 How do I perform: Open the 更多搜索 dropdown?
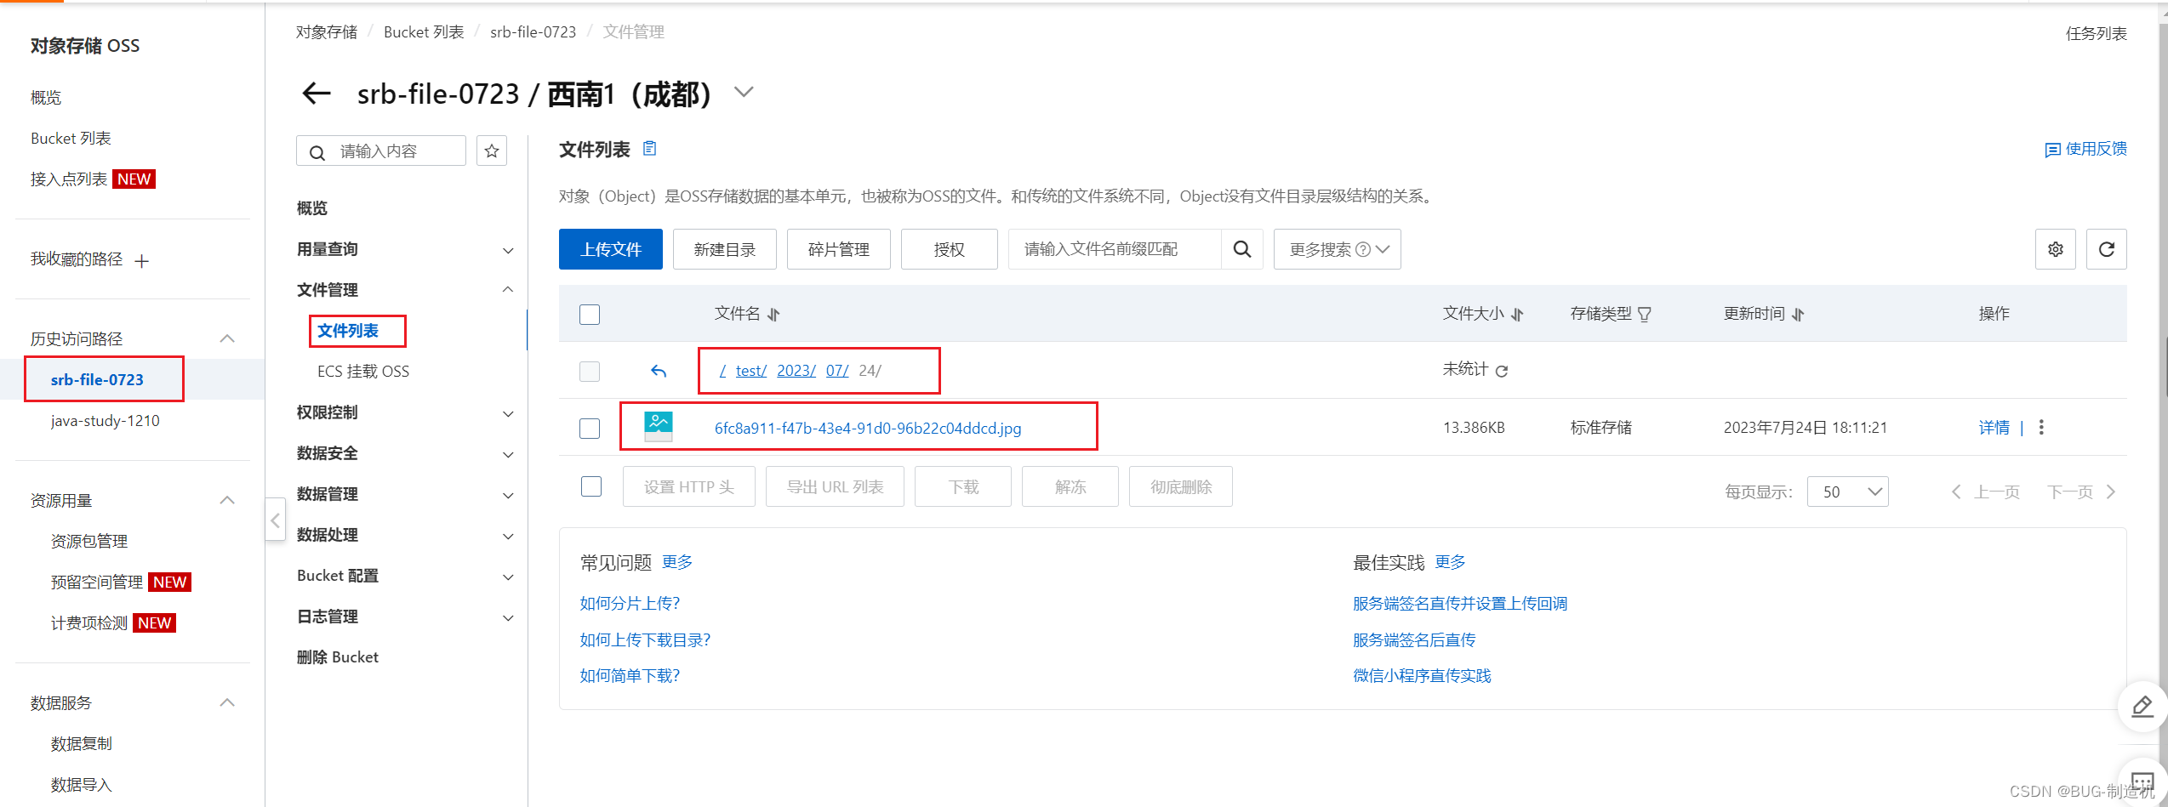coord(1337,249)
